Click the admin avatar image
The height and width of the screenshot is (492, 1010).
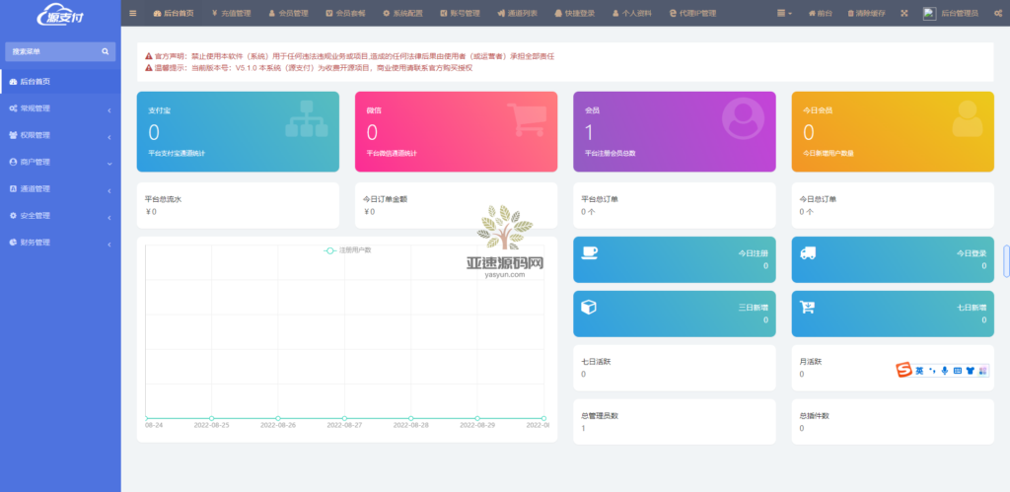[x=929, y=13]
